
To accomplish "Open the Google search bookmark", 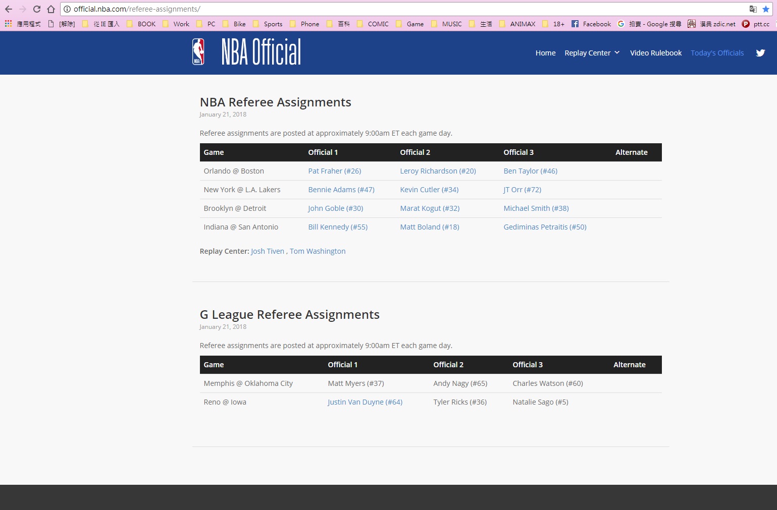I will coord(649,24).
